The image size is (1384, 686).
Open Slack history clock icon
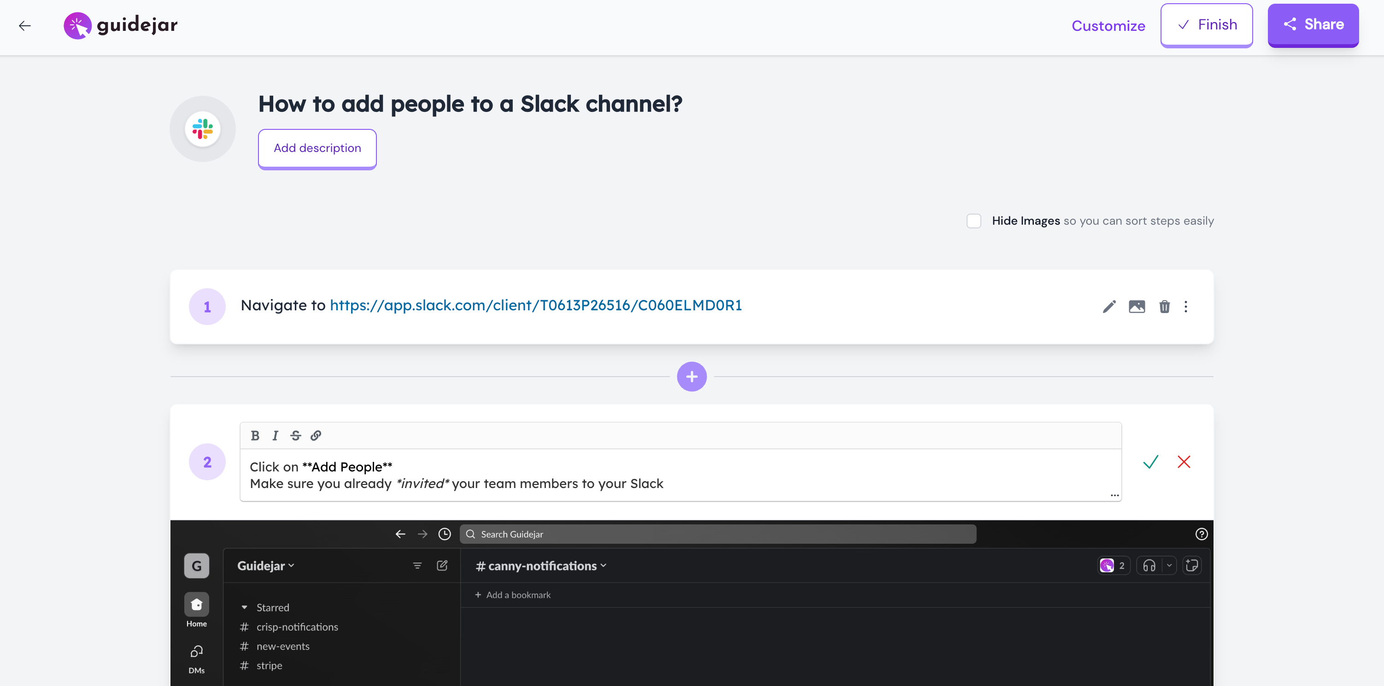444,534
